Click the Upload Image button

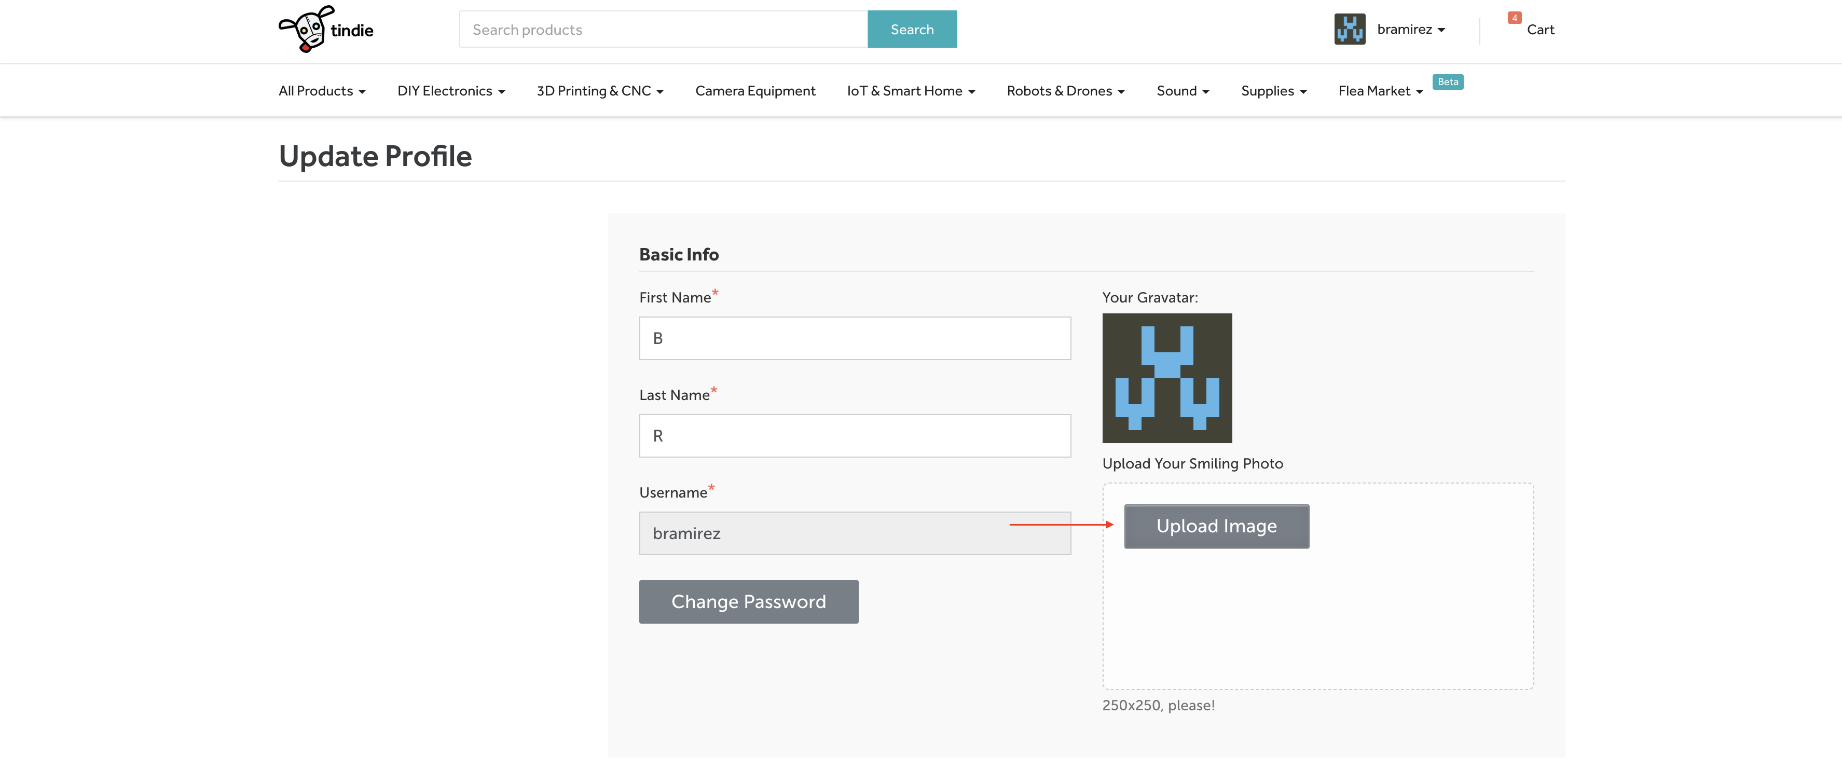point(1216,526)
